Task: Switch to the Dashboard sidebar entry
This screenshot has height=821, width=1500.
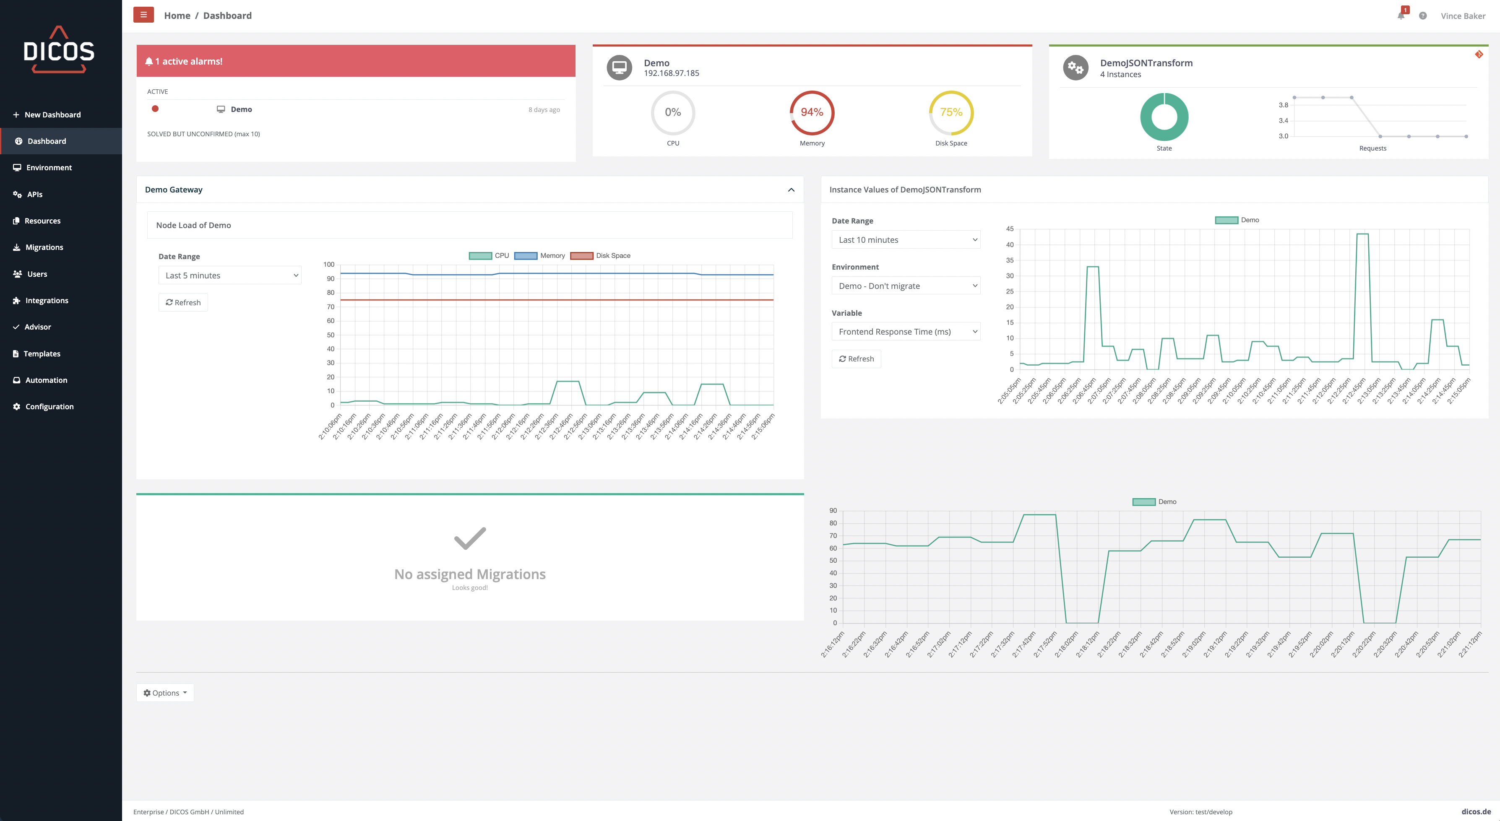Action: pos(47,141)
